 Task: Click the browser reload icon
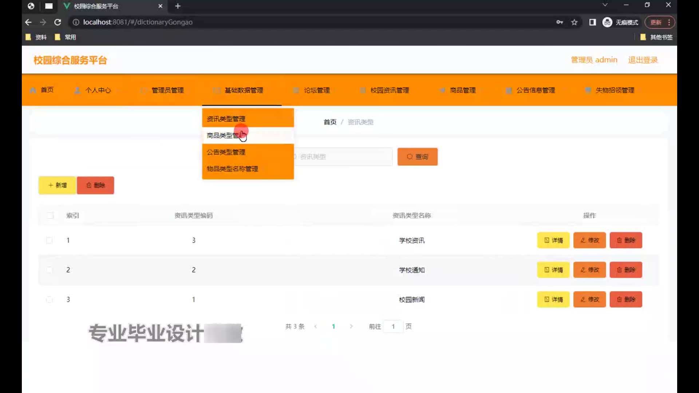click(58, 22)
